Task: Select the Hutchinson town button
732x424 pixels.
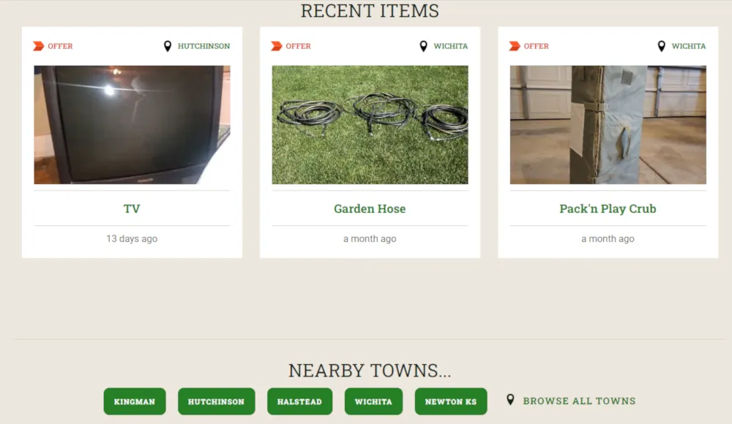Action: (x=216, y=401)
